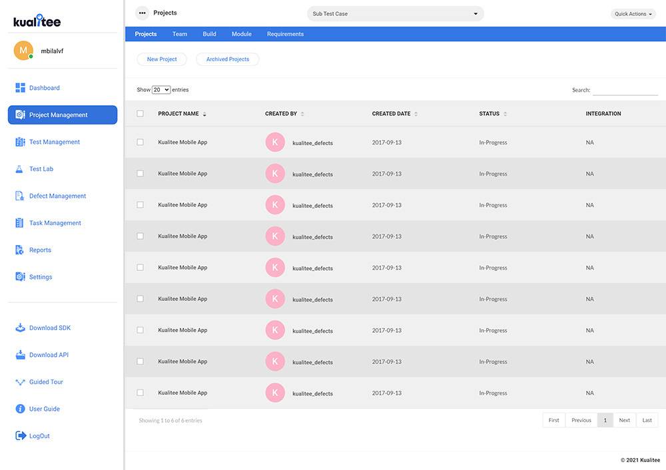666x470 pixels.
Task: Click the Archived Projects button
Action: [228, 59]
